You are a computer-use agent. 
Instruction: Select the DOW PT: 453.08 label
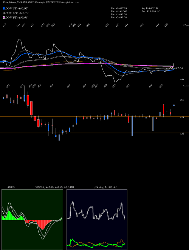coord(17,17)
